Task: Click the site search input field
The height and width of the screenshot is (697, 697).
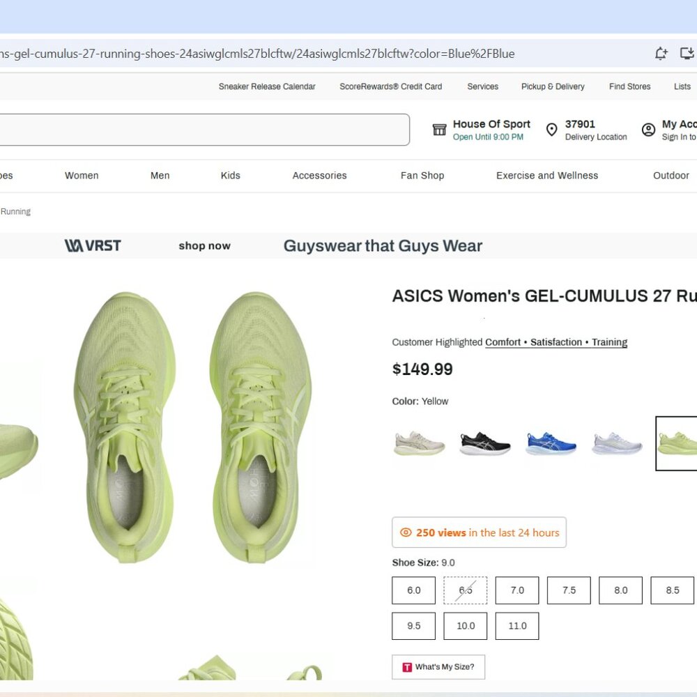Action: pyautogui.click(x=204, y=130)
